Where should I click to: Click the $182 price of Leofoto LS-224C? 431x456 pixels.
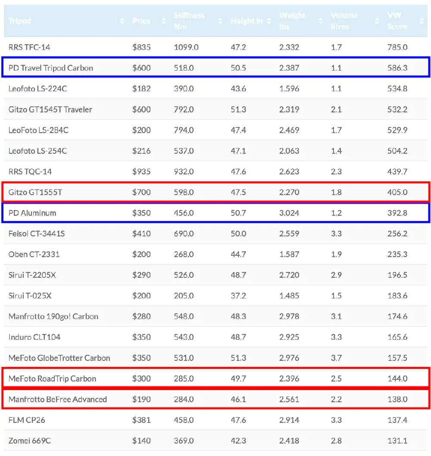(141, 88)
